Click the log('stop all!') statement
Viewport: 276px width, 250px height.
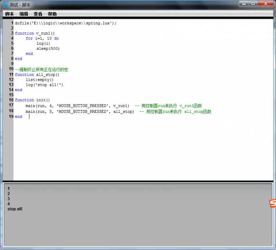click(x=44, y=85)
